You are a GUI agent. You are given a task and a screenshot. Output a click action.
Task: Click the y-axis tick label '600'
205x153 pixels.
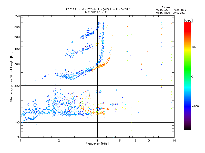(17, 27)
